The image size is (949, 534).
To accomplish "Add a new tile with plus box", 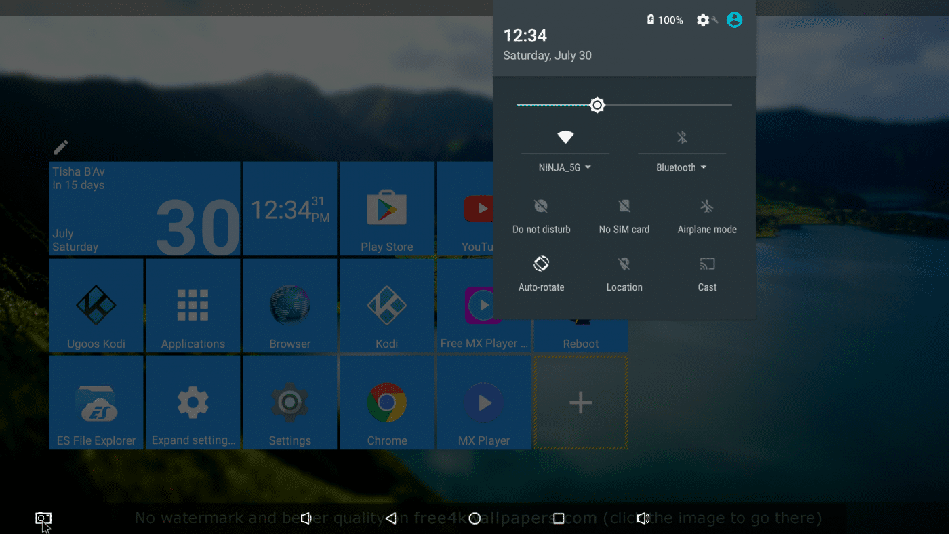I will pyautogui.click(x=580, y=403).
